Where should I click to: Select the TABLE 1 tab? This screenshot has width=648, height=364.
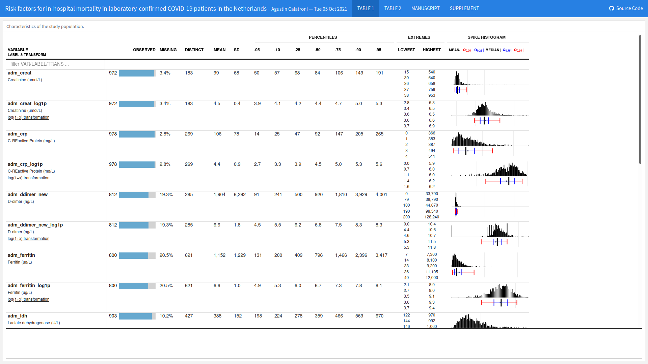click(366, 8)
